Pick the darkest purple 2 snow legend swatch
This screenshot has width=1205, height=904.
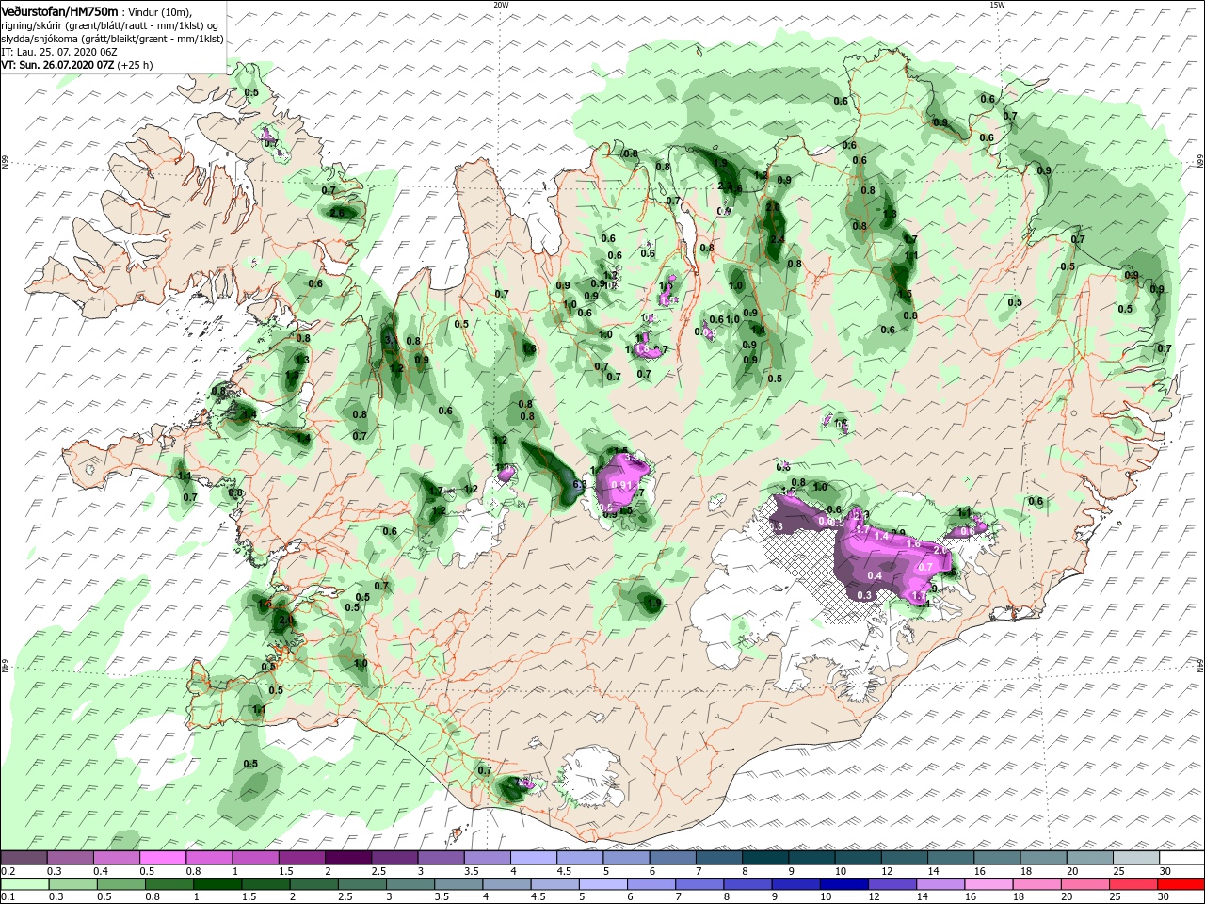347,858
